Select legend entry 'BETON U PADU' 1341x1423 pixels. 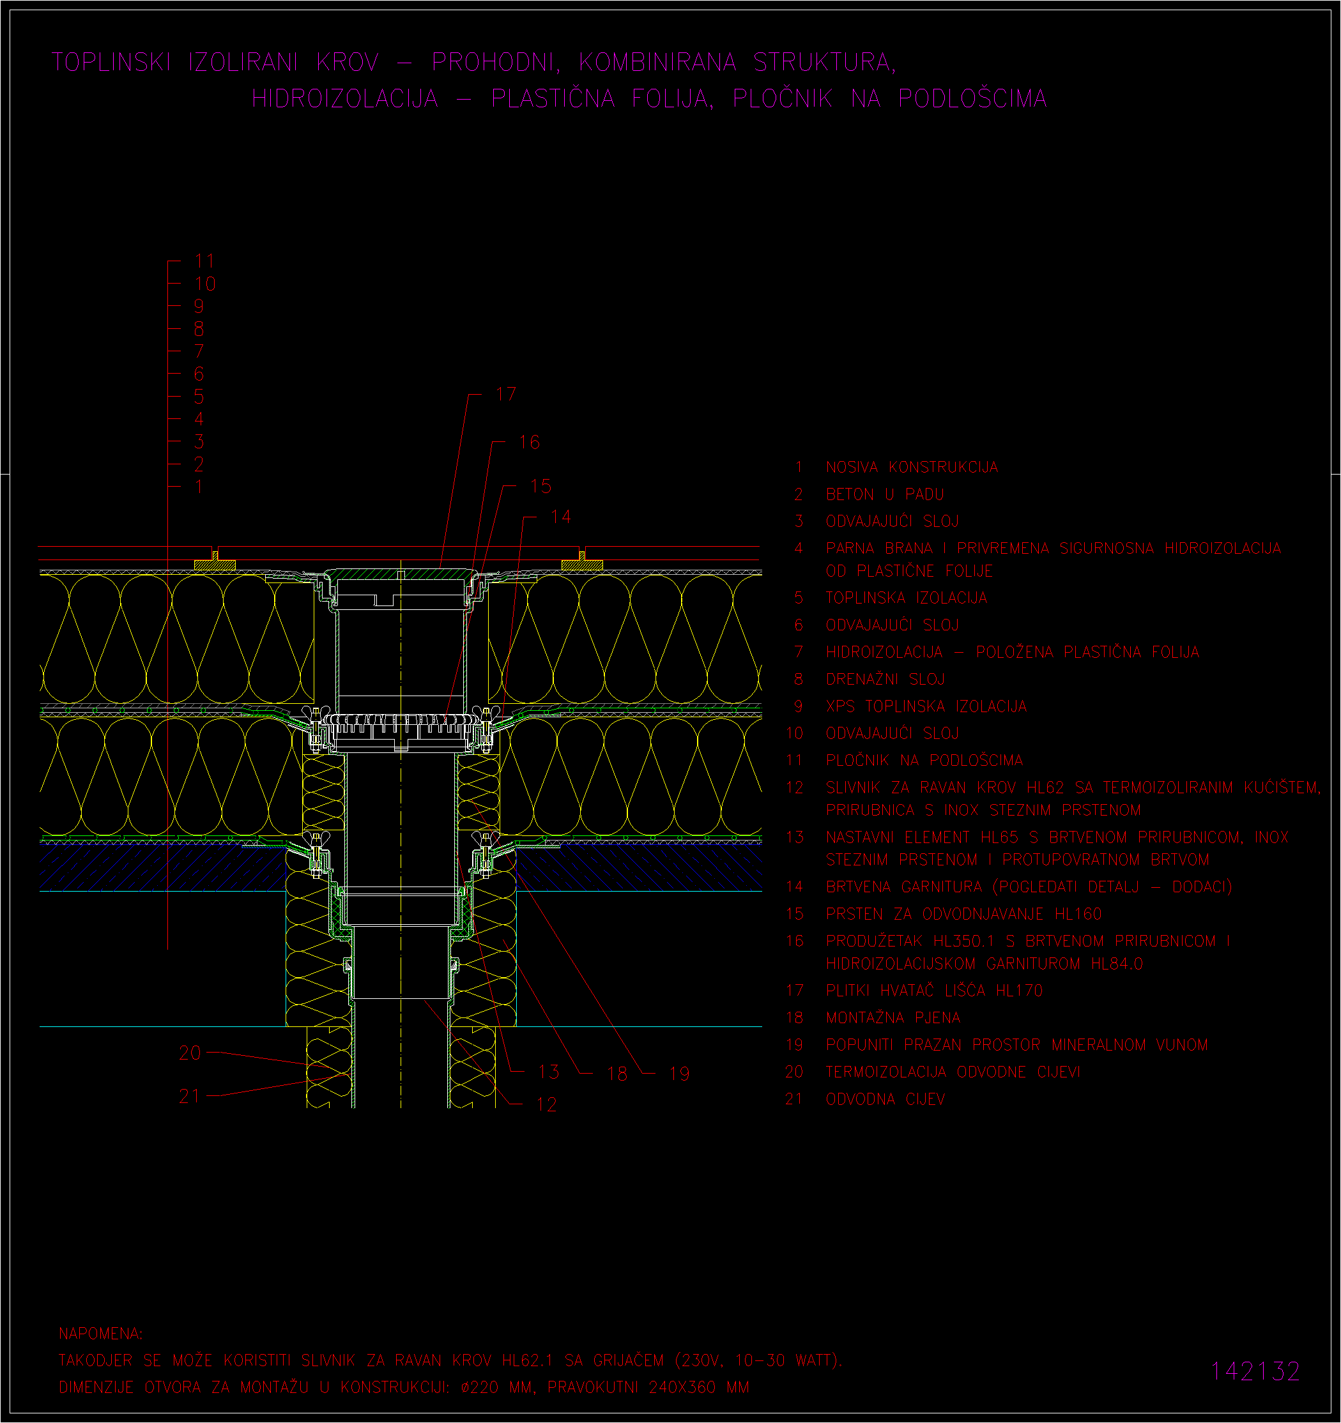(885, 494)
